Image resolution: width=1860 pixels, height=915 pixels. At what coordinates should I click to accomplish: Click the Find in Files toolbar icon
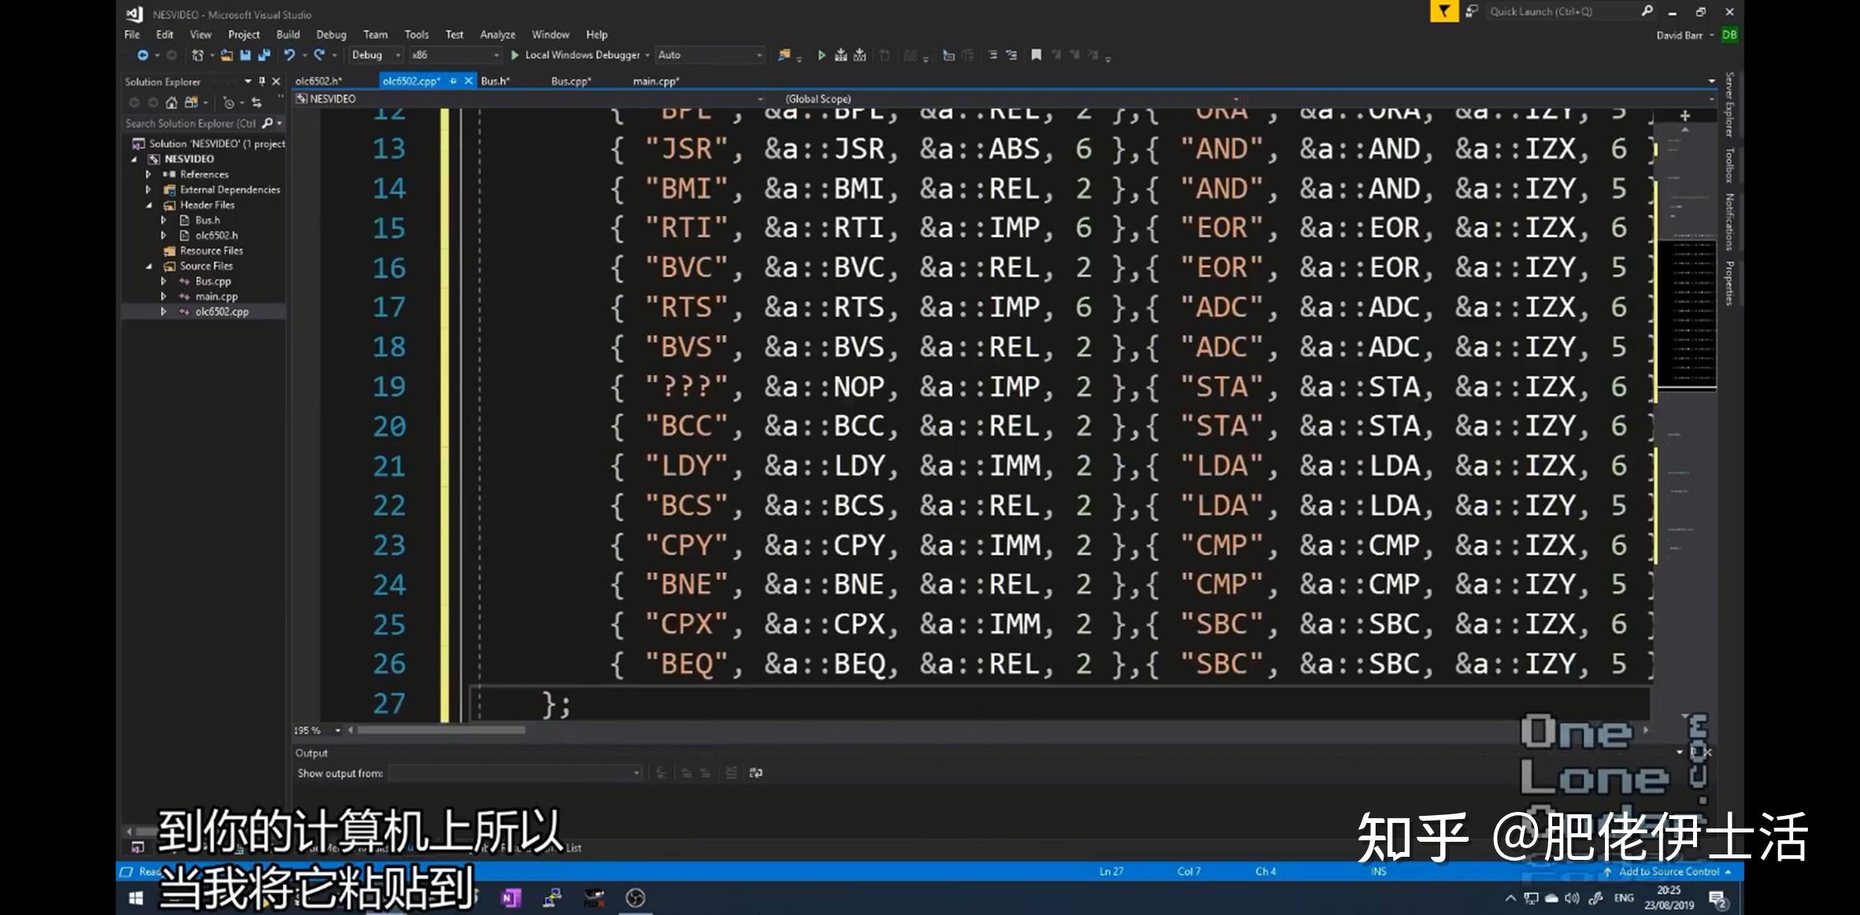point(784,55)
